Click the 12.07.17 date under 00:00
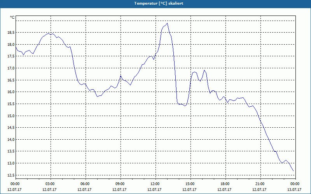The image size is (311, 194). tap(14, 190)
